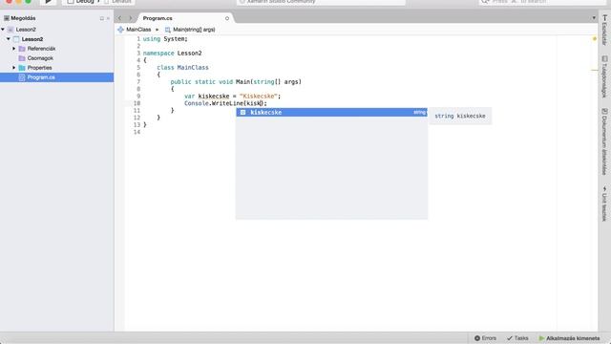Click the Program.cs file icon
Image resolution: width=611 pixels, height=344 pixels.
22,77
